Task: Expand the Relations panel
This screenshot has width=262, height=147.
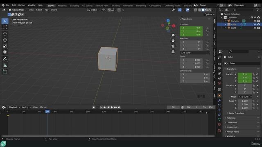Action: [231, 118]
